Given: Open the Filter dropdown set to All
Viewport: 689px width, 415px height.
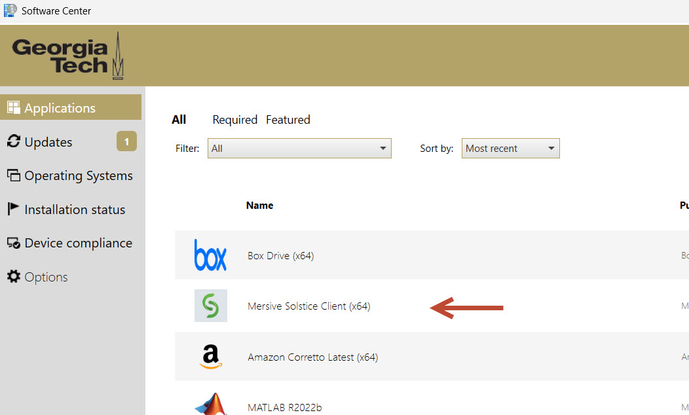Looking at the screenshot, I should click(299, 149).
